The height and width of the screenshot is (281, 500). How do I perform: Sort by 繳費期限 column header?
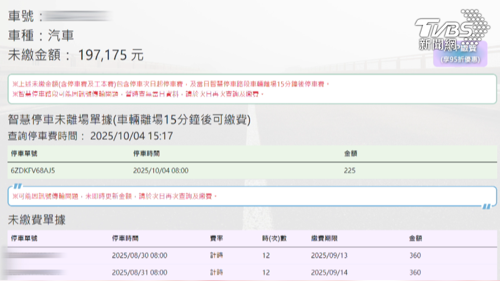coord(324,239)
